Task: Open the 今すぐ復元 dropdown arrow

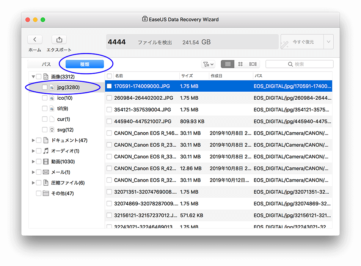Action: coord(328,42)
